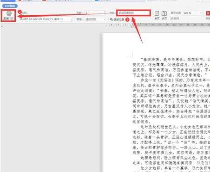Click the horizontal ruler above the page

(x=157, y=25)
